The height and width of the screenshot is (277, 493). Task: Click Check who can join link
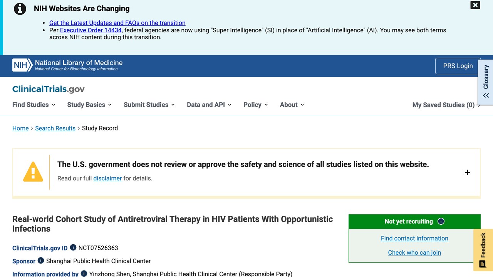click(x=414, y=253)
